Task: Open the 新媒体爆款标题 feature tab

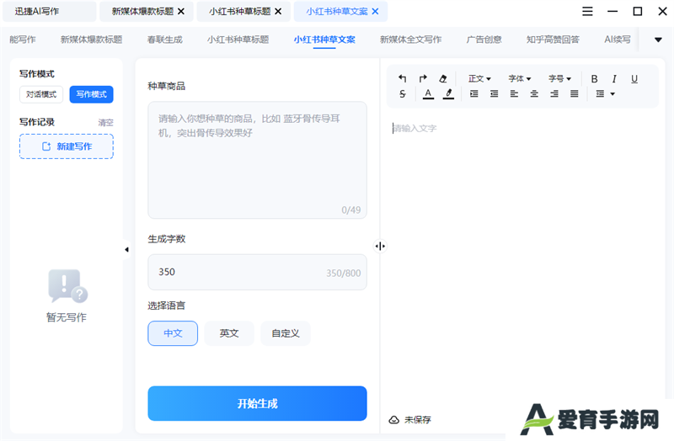Action: pos(91,40)
